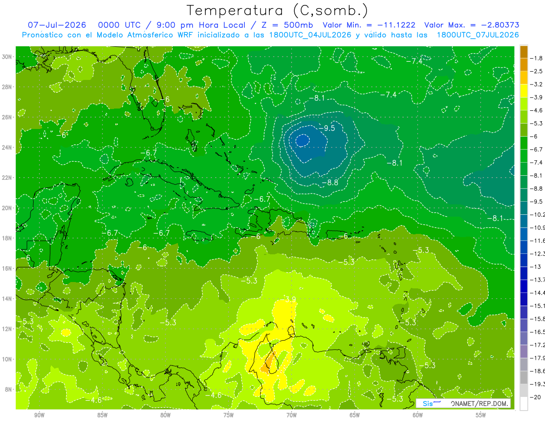The height and width of the screenshot is (421, 545).
Task: Select the "Z = 500mb" level text
Action: click(287, 25)
